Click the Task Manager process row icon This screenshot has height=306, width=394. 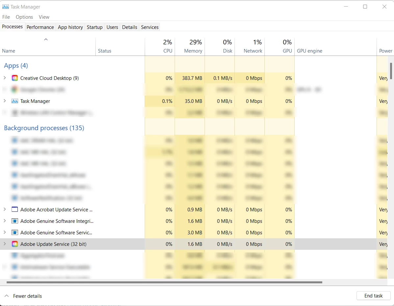(15, 101)
